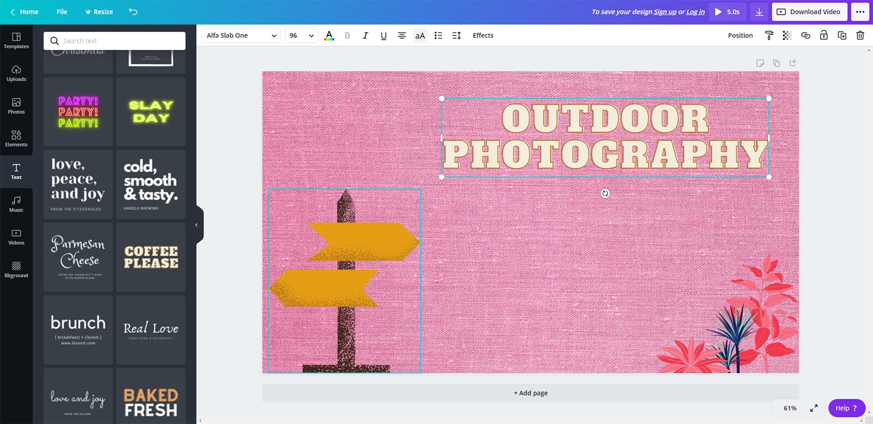Click the Log in link

click(x=695, y=12)
